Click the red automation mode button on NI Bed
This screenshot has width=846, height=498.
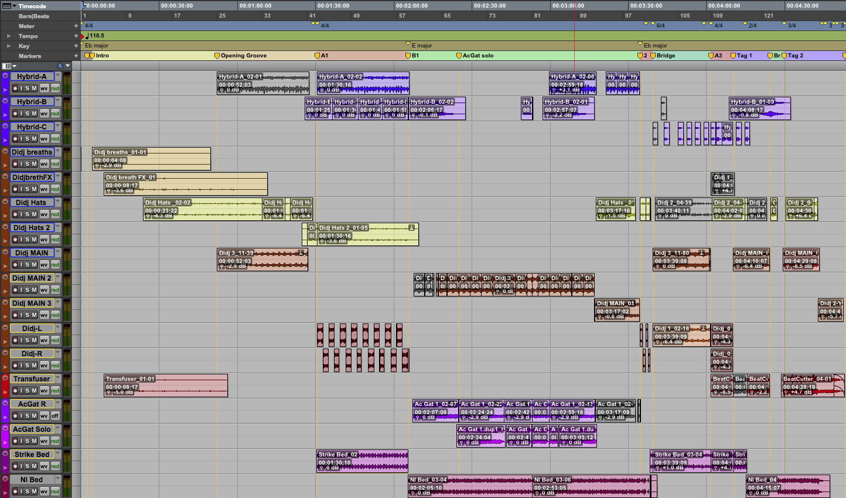(x=55, y=492)
